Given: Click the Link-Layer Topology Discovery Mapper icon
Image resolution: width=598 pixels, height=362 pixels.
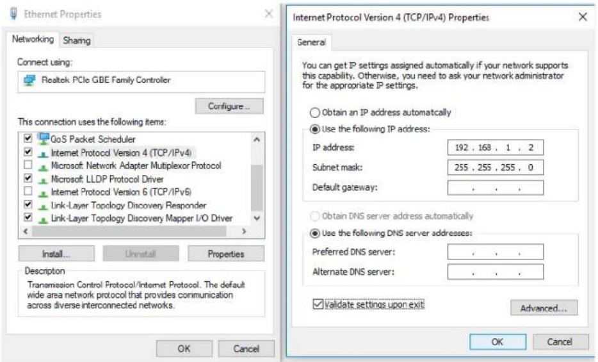Looking at the screenshot, I should 43,219.
